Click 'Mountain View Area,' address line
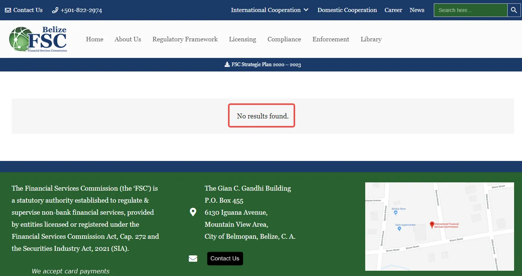This screenshot has width=522, height=276. [236, 224]
